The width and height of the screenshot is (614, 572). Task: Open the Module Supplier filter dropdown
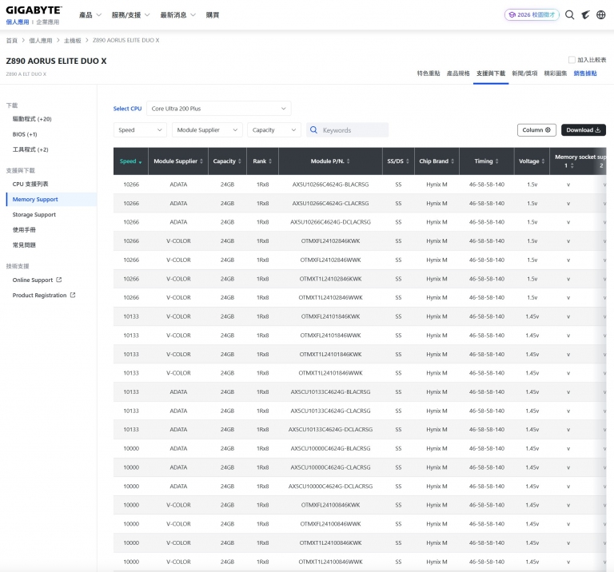tap(206, 130)
